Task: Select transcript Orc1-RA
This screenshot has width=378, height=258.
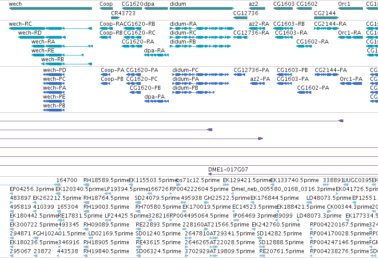Action: click(350, 37)
